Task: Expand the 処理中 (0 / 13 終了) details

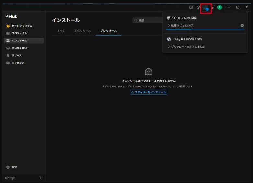Action: point(169,25)
